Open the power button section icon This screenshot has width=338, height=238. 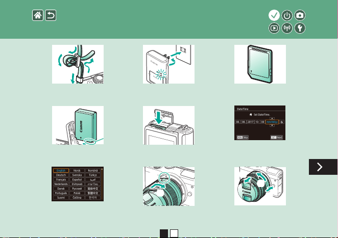point(287,15)
